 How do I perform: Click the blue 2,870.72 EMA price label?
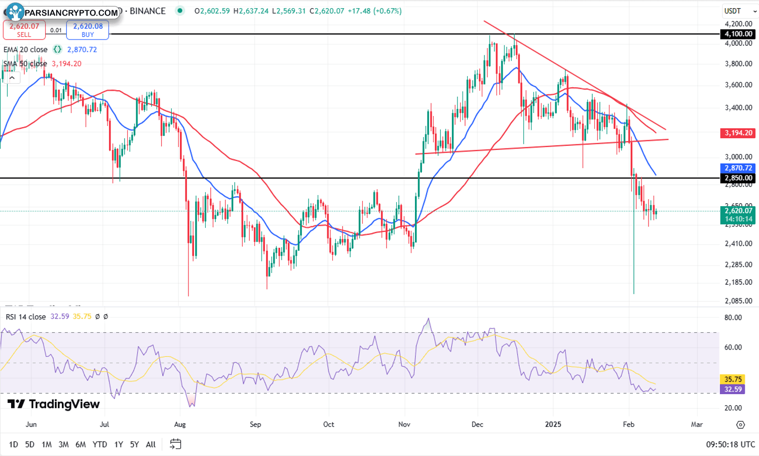[x=738, y=168]
